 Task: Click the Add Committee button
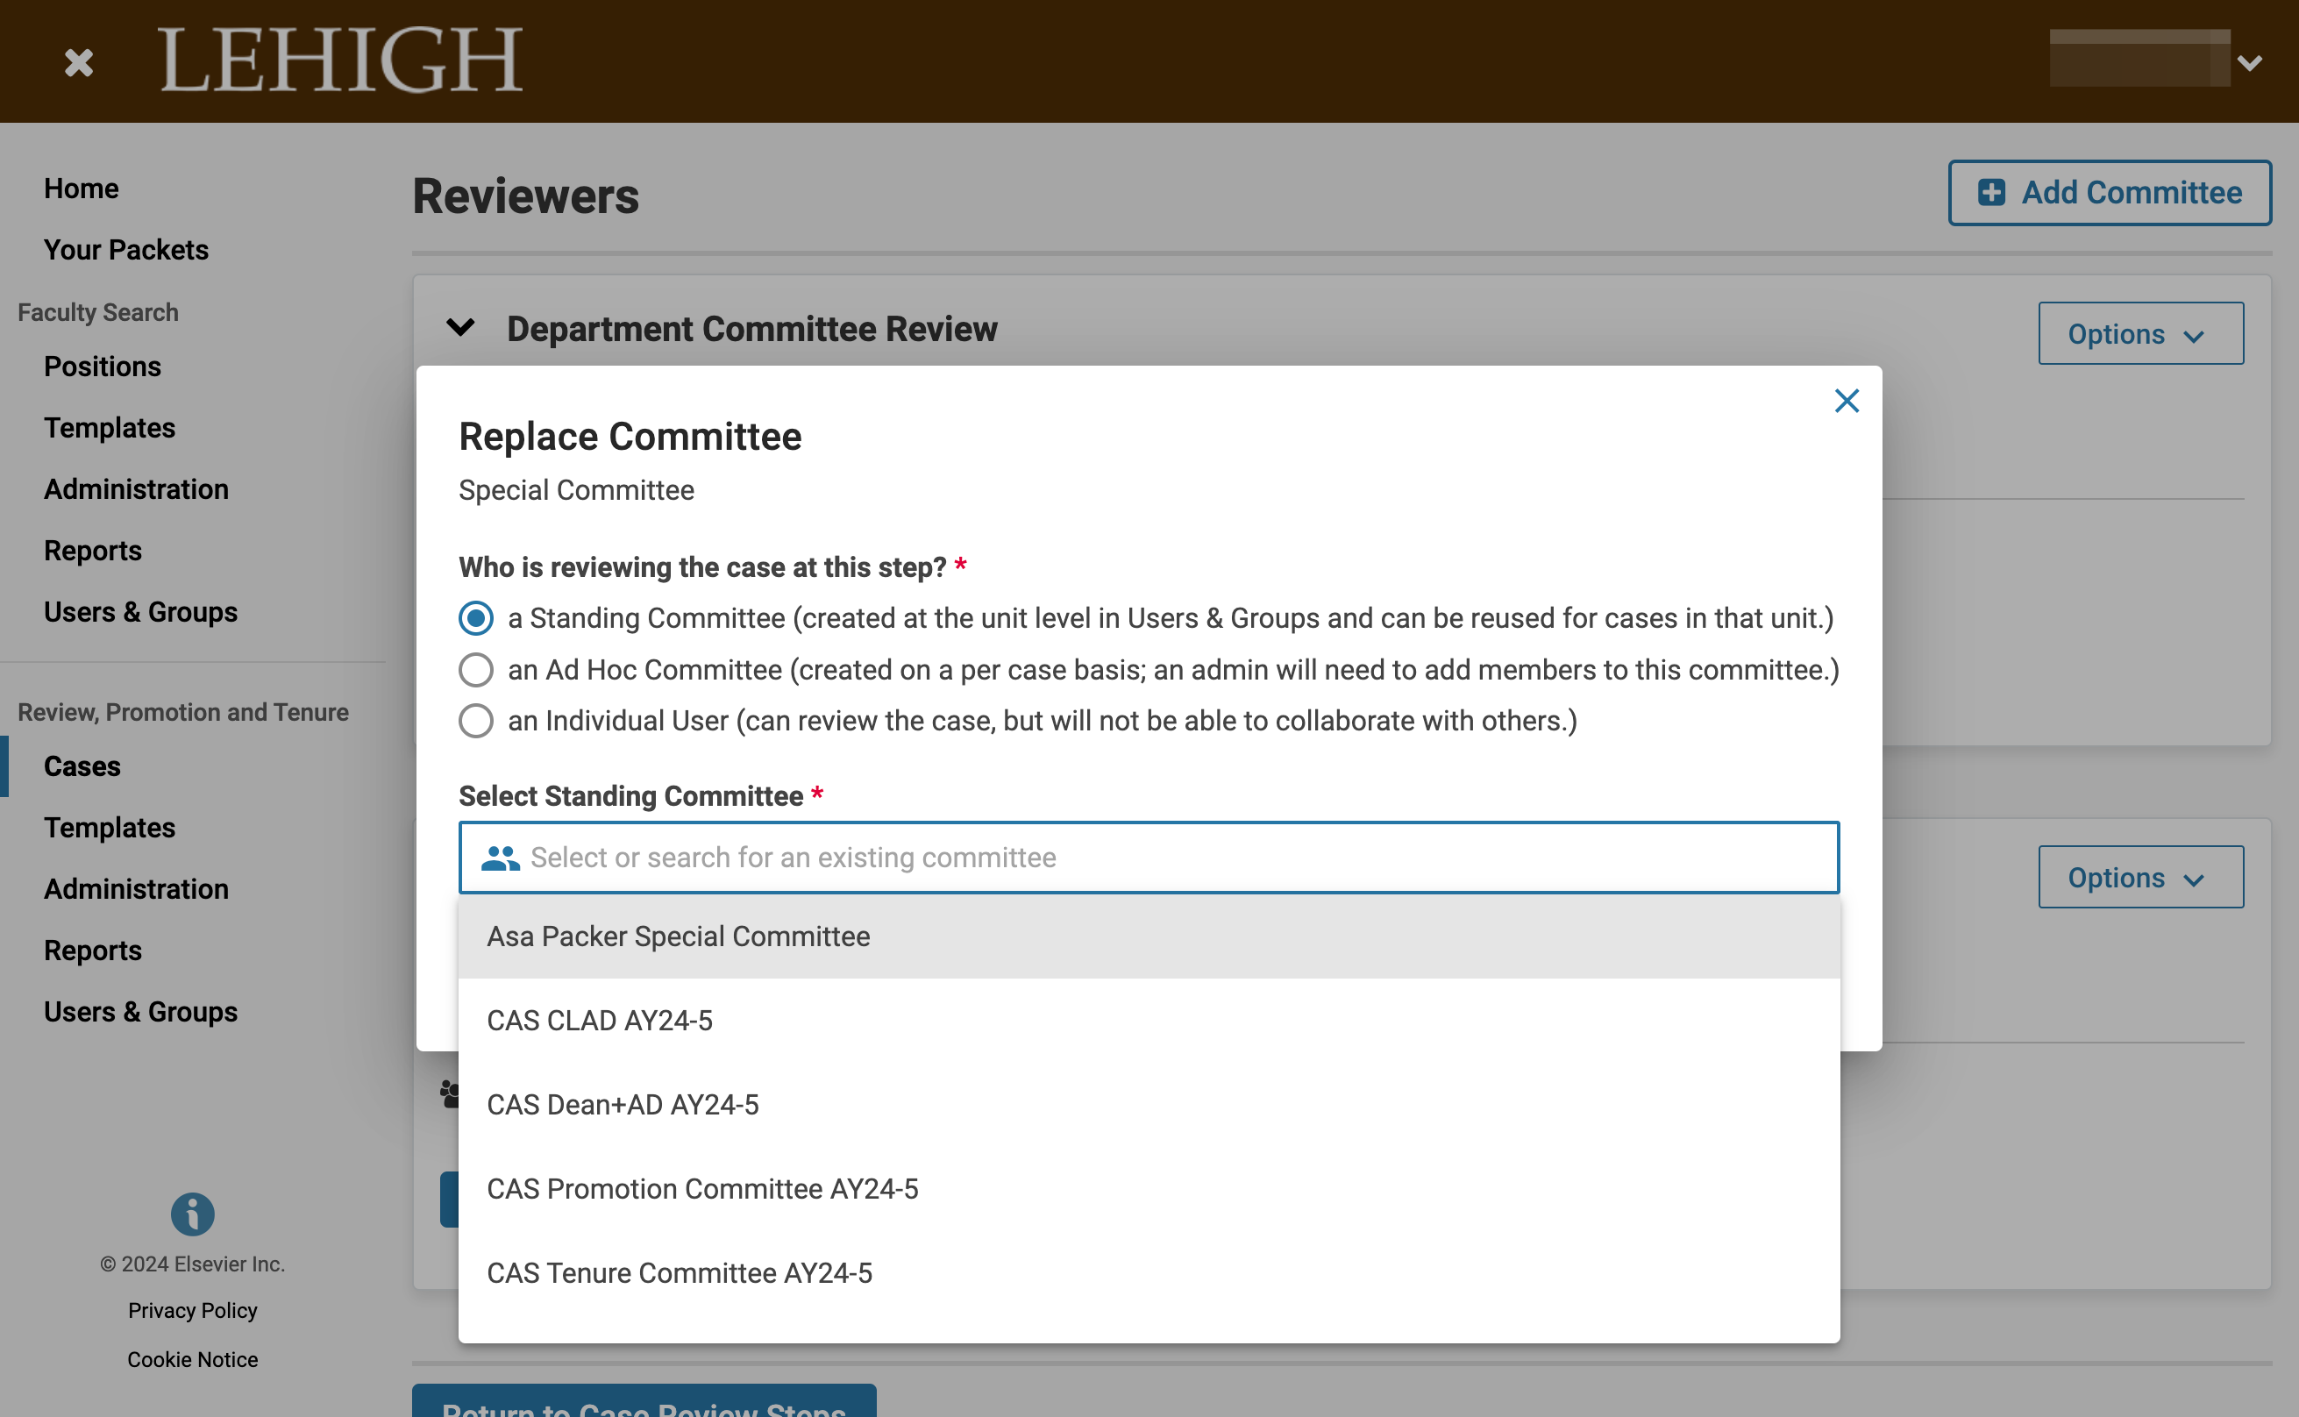tap(2109, 192)
